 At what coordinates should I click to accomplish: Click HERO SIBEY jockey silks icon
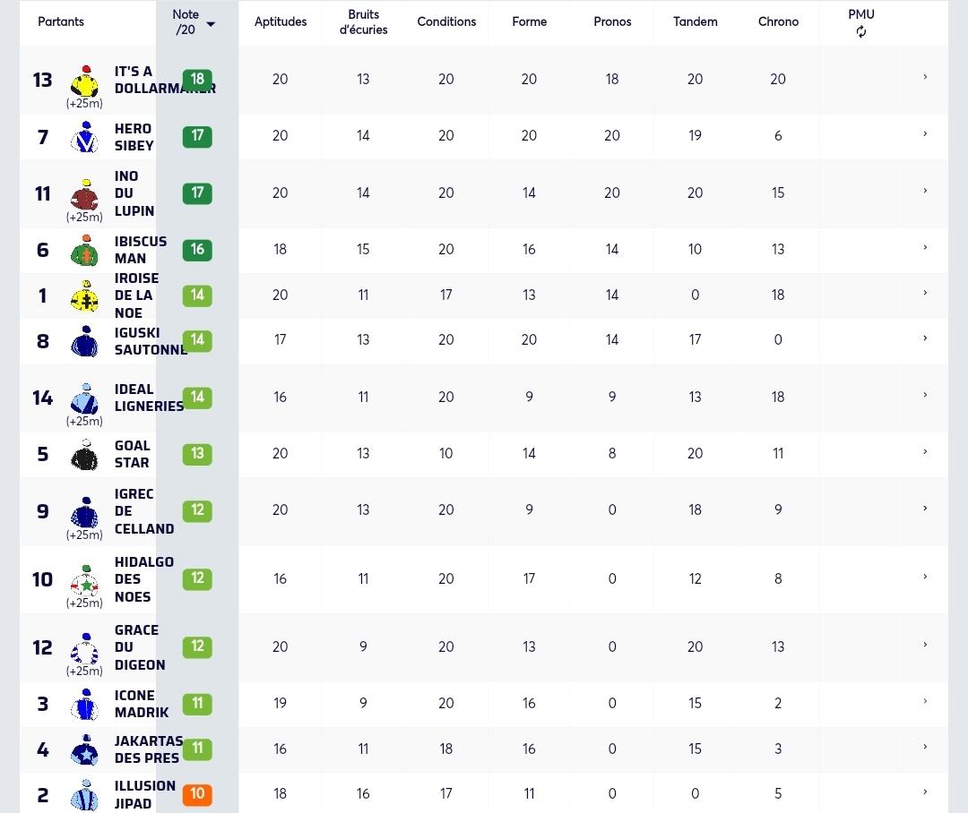tap(85, 136)
